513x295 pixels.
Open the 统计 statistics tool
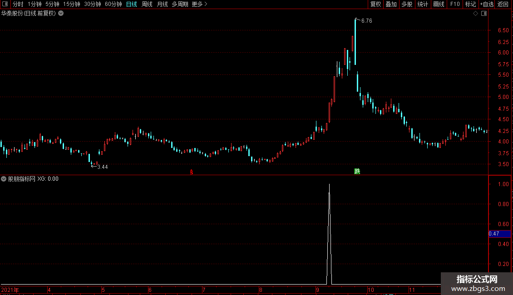click(x=423, y=4)
